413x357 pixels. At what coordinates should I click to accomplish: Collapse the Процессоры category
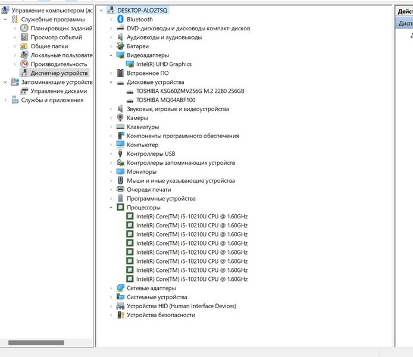pyautogui.click(x=111, y=208)
